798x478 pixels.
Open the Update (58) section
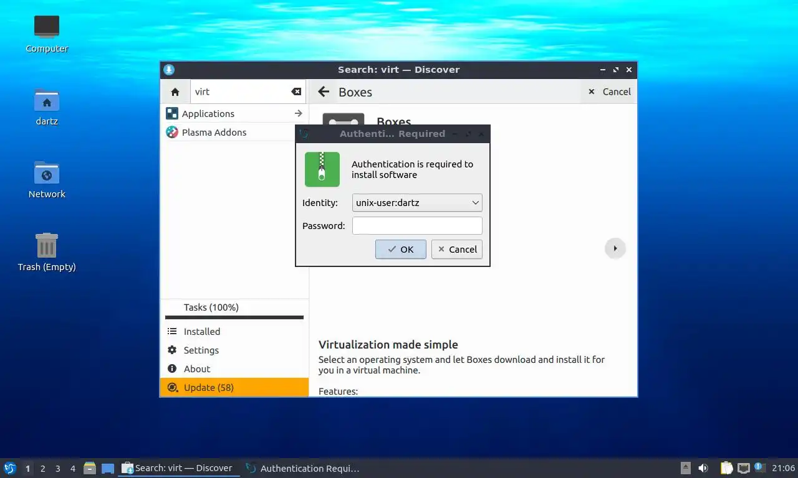click(x=234, y=387)
